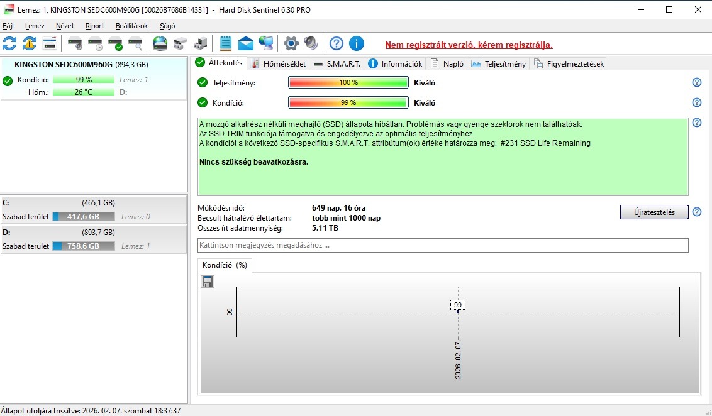The image size is (712, 416).
Task: Click the sidebar Kondíció 99 % green bar
Action: point(84,80)
